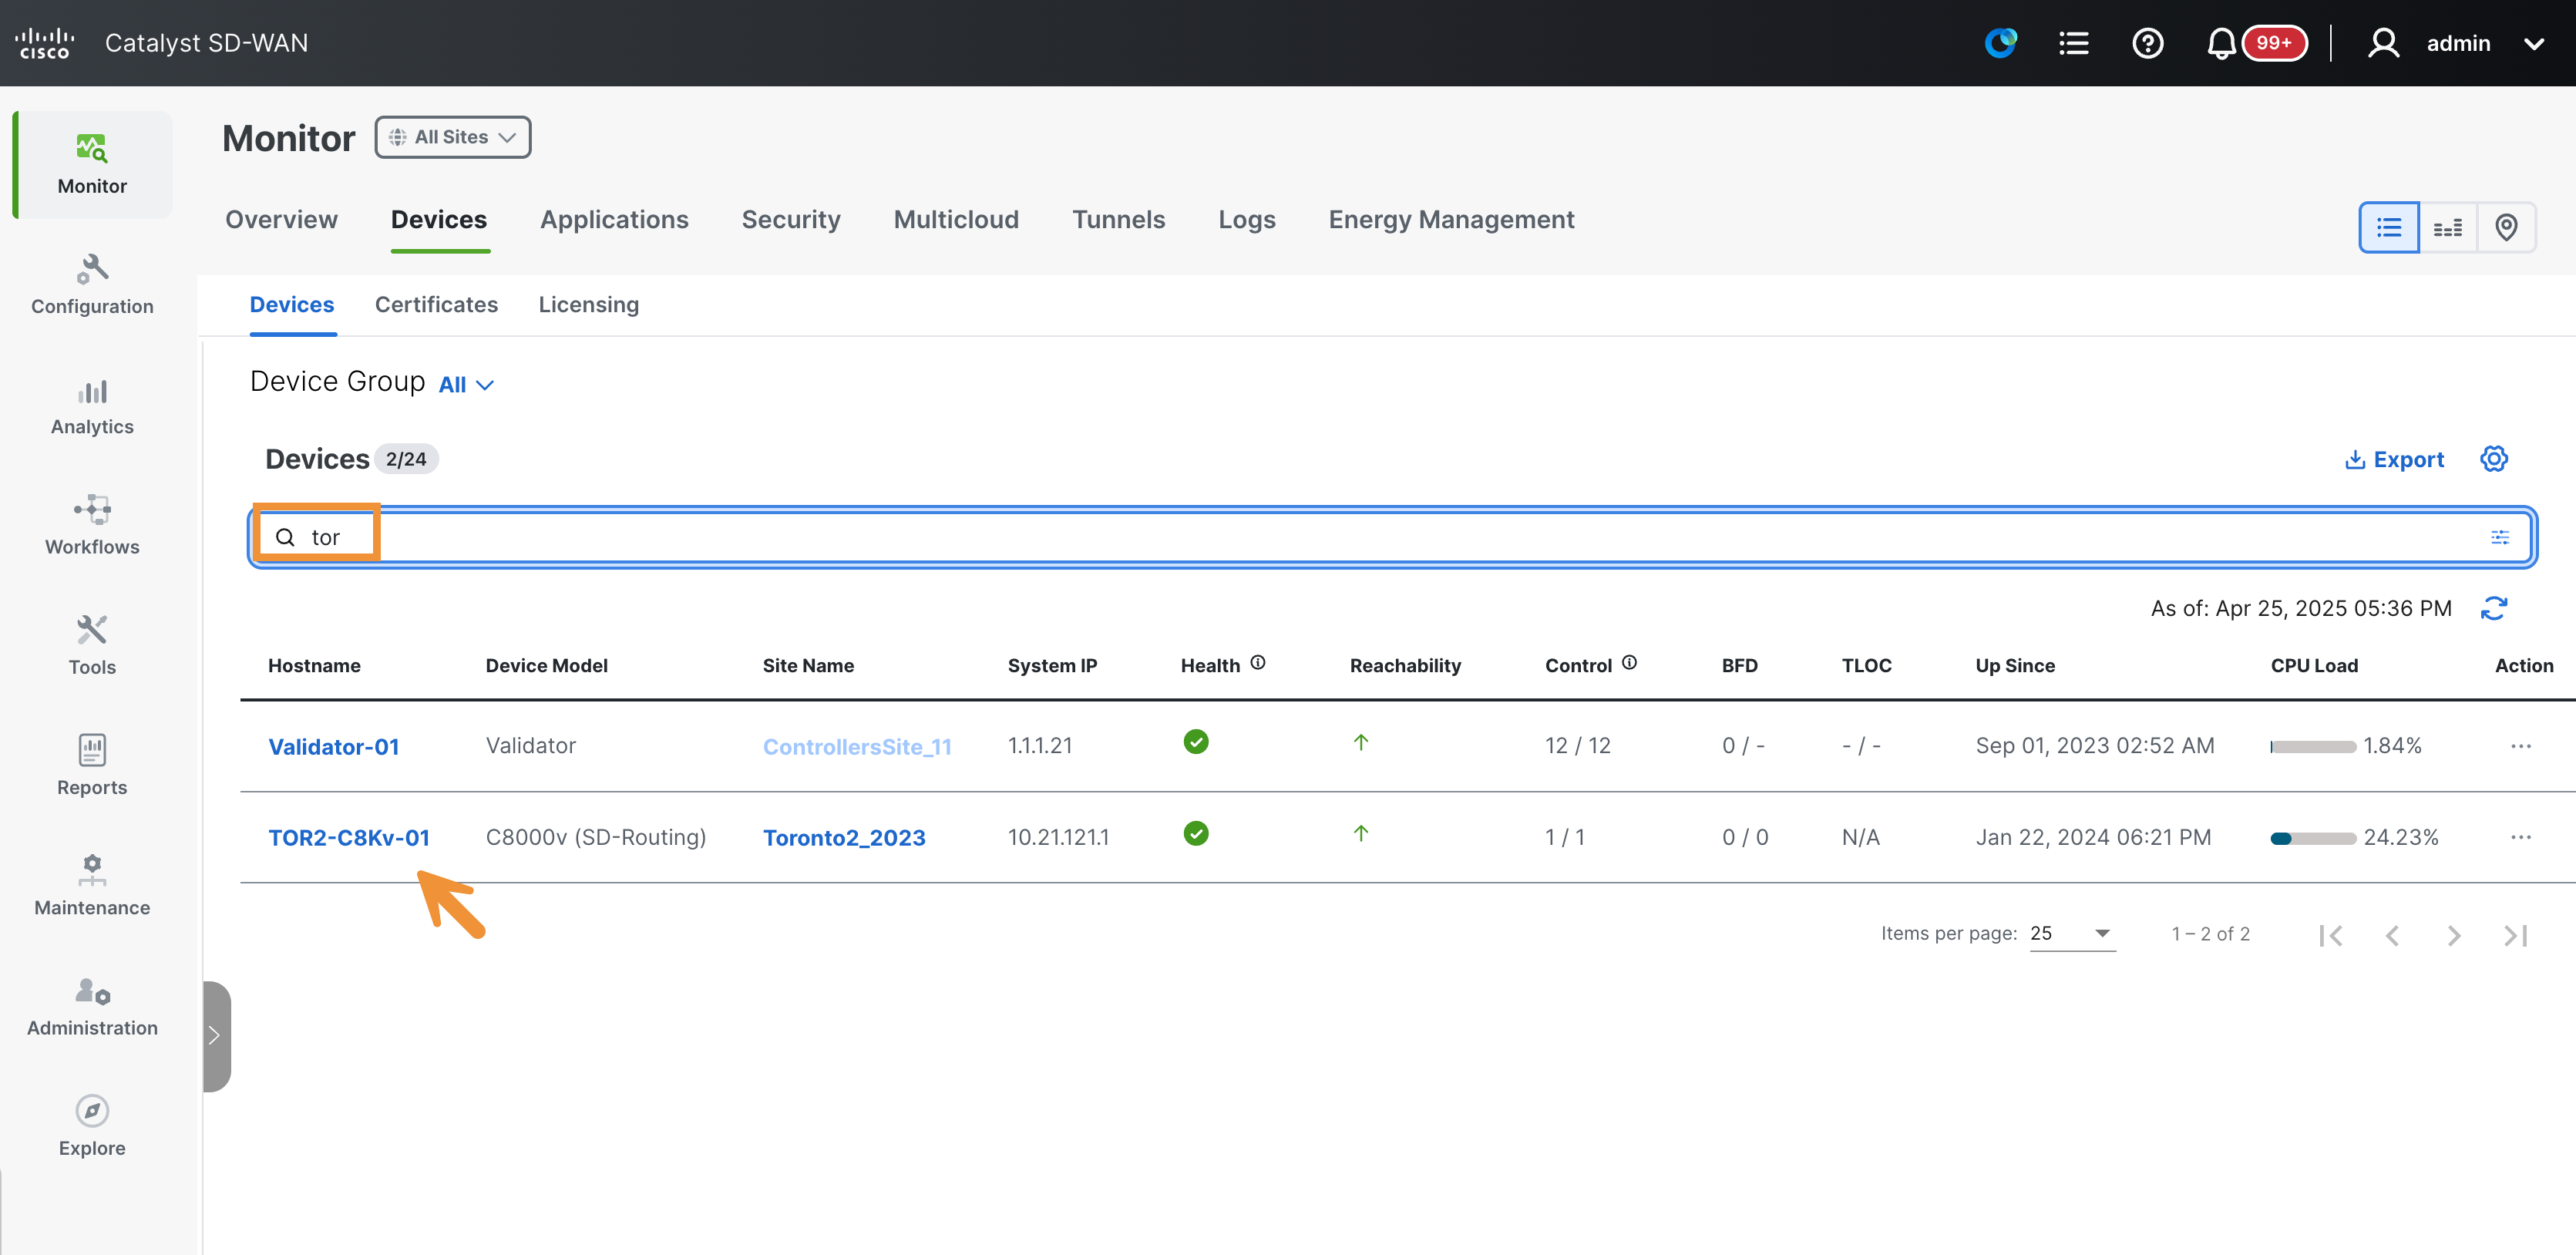Select the Devices main tab
Viewport: 2576px width, 1255px height.
439,219
